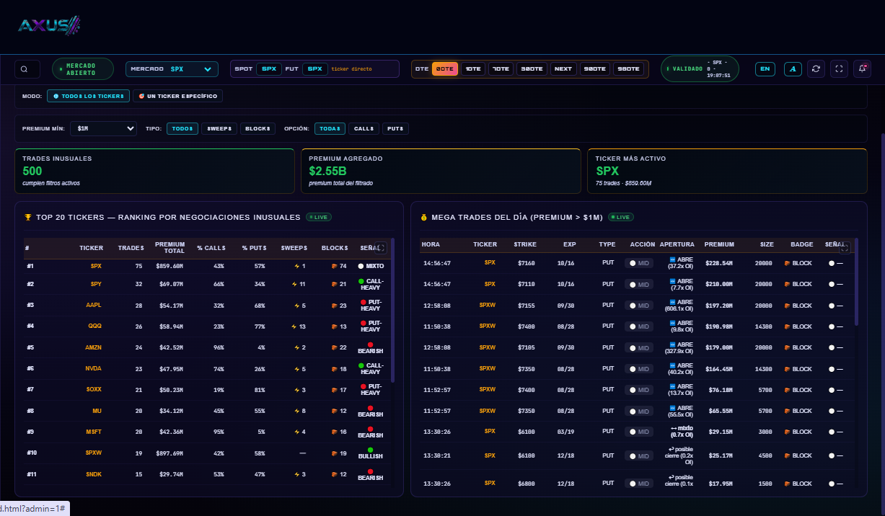Screen dimensions: 885x516
Task: Click the sweep lightning icon in the QQQ row
Action: point(294,326)
